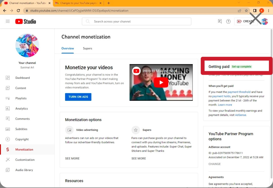Click the browser back arrow
273x188 pixels.
pos(5,11)
